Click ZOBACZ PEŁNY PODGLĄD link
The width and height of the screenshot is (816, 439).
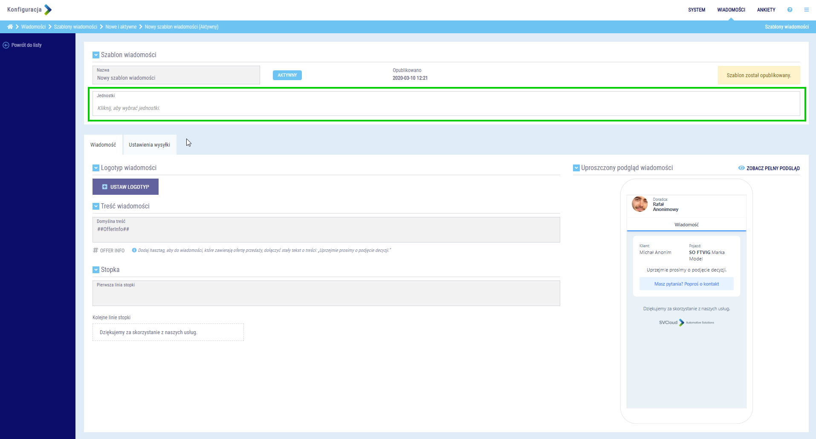pyautogui.click(x=773, y=168)
